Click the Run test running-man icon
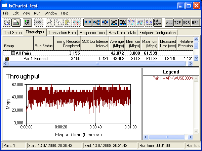Viewport: 202px width, 151px height. point(27,23)
